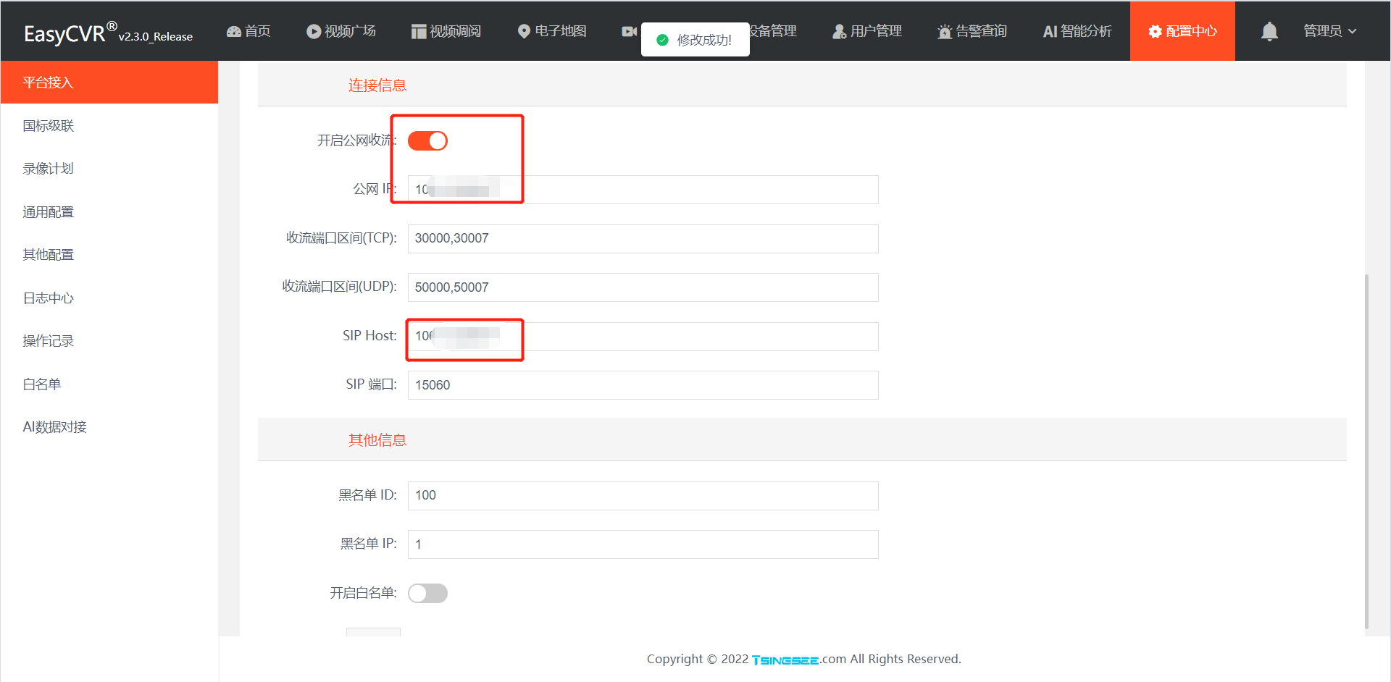Select 日志中心 in the sidebar
1391x682 pixels.
pyautogui.click(x=109, y=298)
